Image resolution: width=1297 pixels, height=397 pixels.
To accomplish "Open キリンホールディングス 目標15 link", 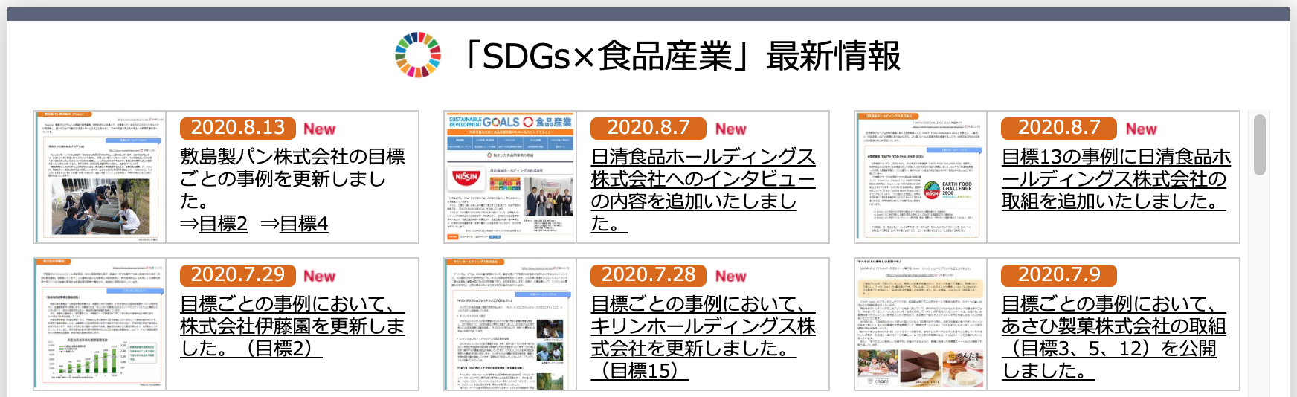I will pyautogui.click(x=703, y=338).
